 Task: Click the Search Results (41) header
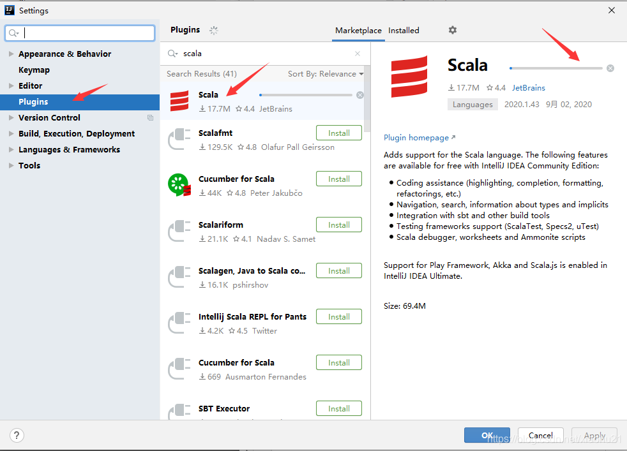click(202, 74)
